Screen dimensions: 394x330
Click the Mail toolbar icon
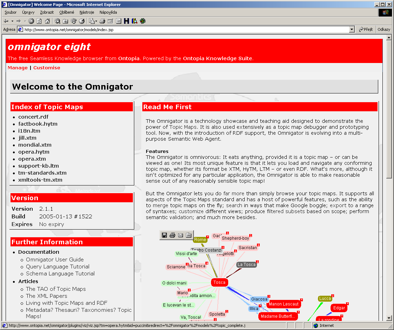(92, 21)
